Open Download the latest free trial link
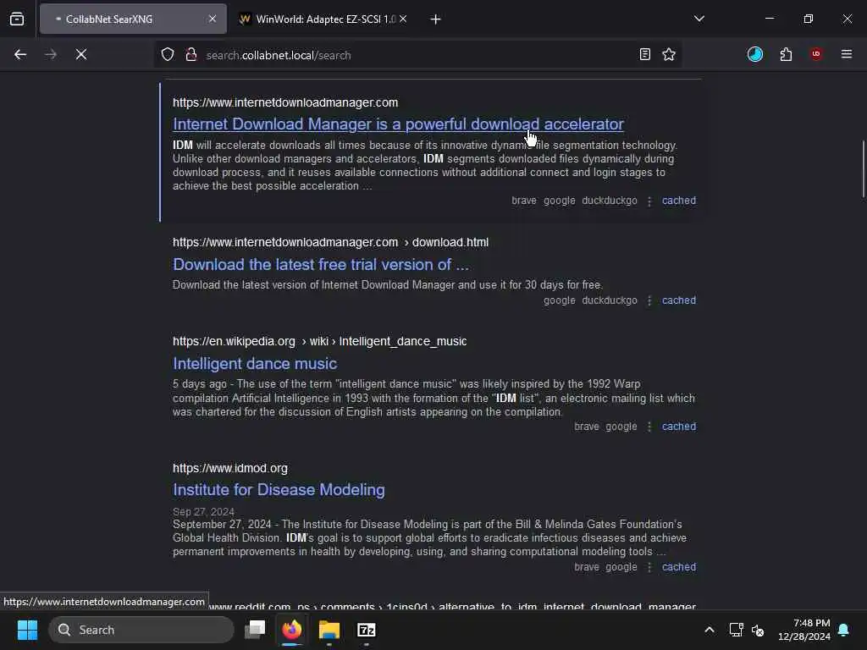The image size is (867, 650). [321, 265]
